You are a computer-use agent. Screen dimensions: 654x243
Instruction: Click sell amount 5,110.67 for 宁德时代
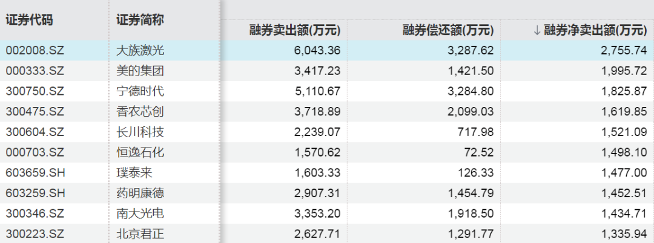[317, 91]
